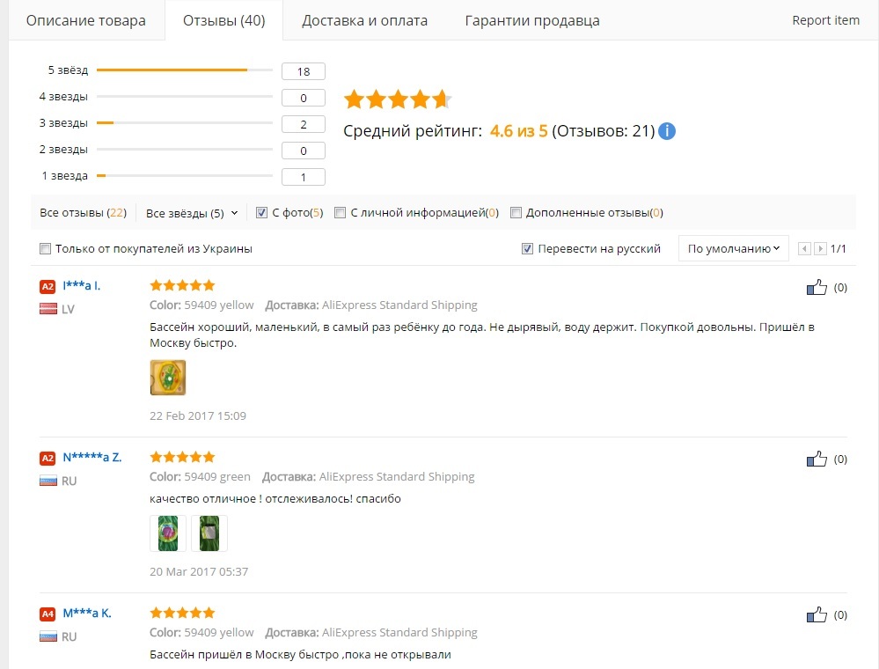Go to next reviews page arrow

820,249
